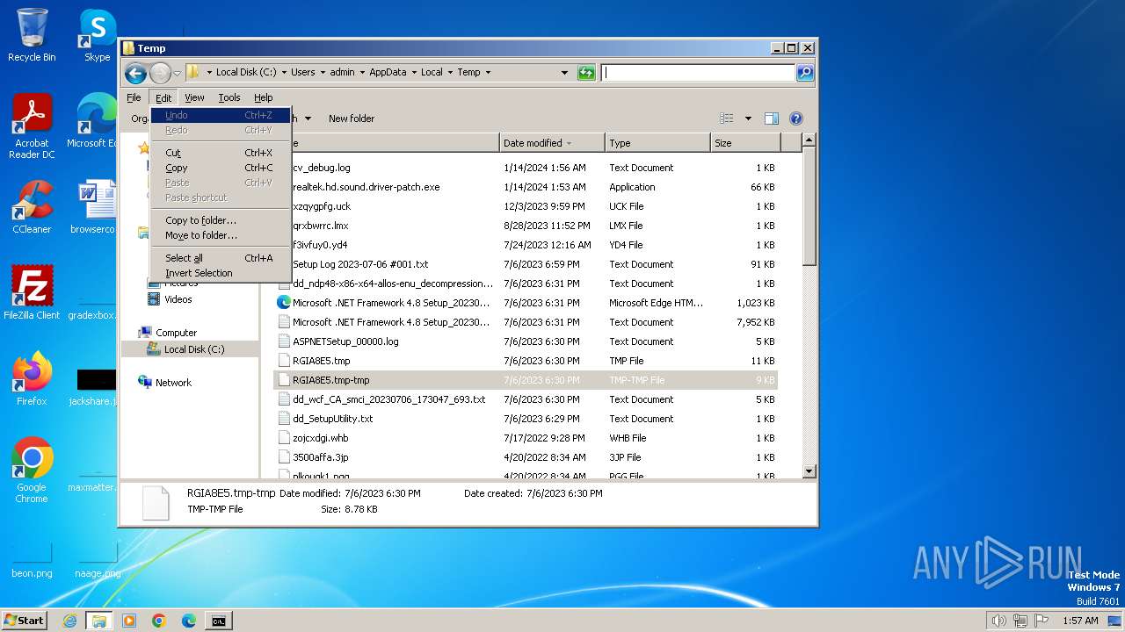1125x632 pixels.
Task: Click the refresh address bar icon
Action: (x=586, y=73)
